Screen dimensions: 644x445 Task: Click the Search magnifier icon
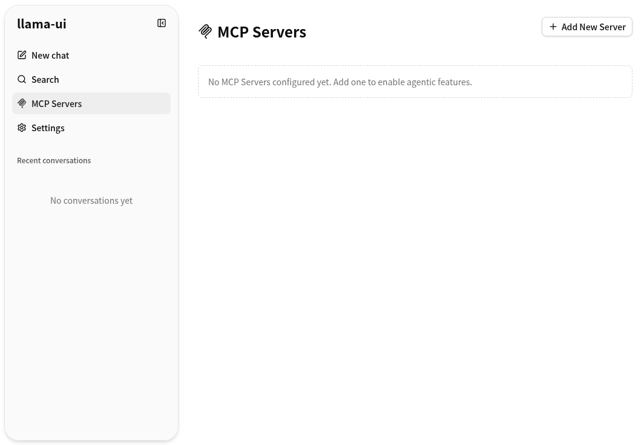point(22,79)
